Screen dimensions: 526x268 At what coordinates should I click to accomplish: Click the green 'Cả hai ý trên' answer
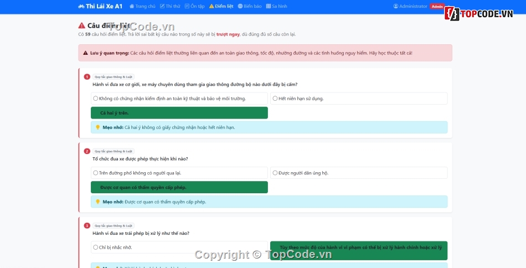point(179,113)
